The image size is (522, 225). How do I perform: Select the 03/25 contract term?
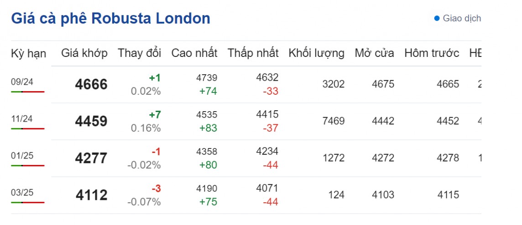tap(22, 192)
